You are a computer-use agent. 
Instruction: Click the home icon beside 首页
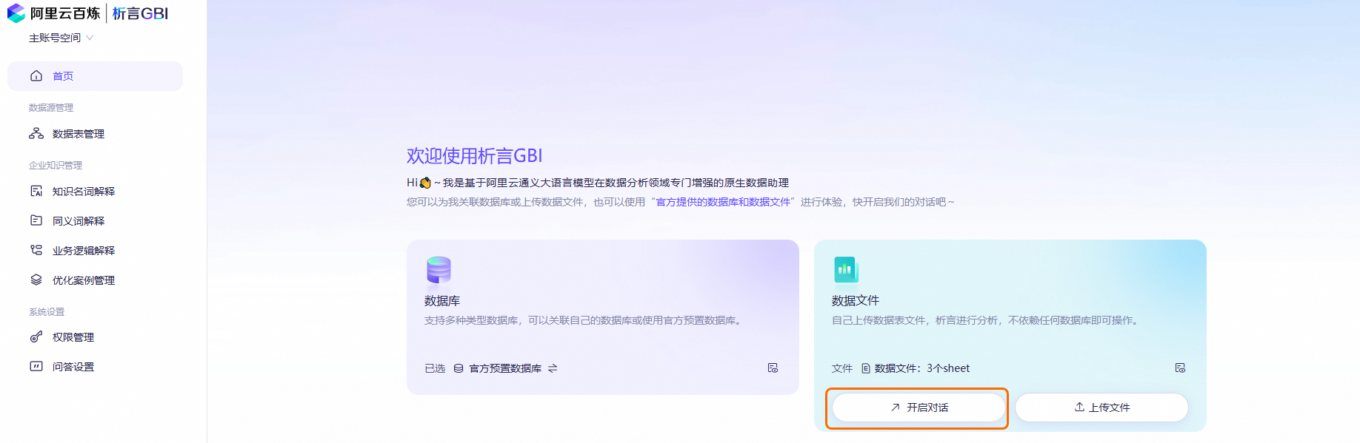tap(36, 76)
